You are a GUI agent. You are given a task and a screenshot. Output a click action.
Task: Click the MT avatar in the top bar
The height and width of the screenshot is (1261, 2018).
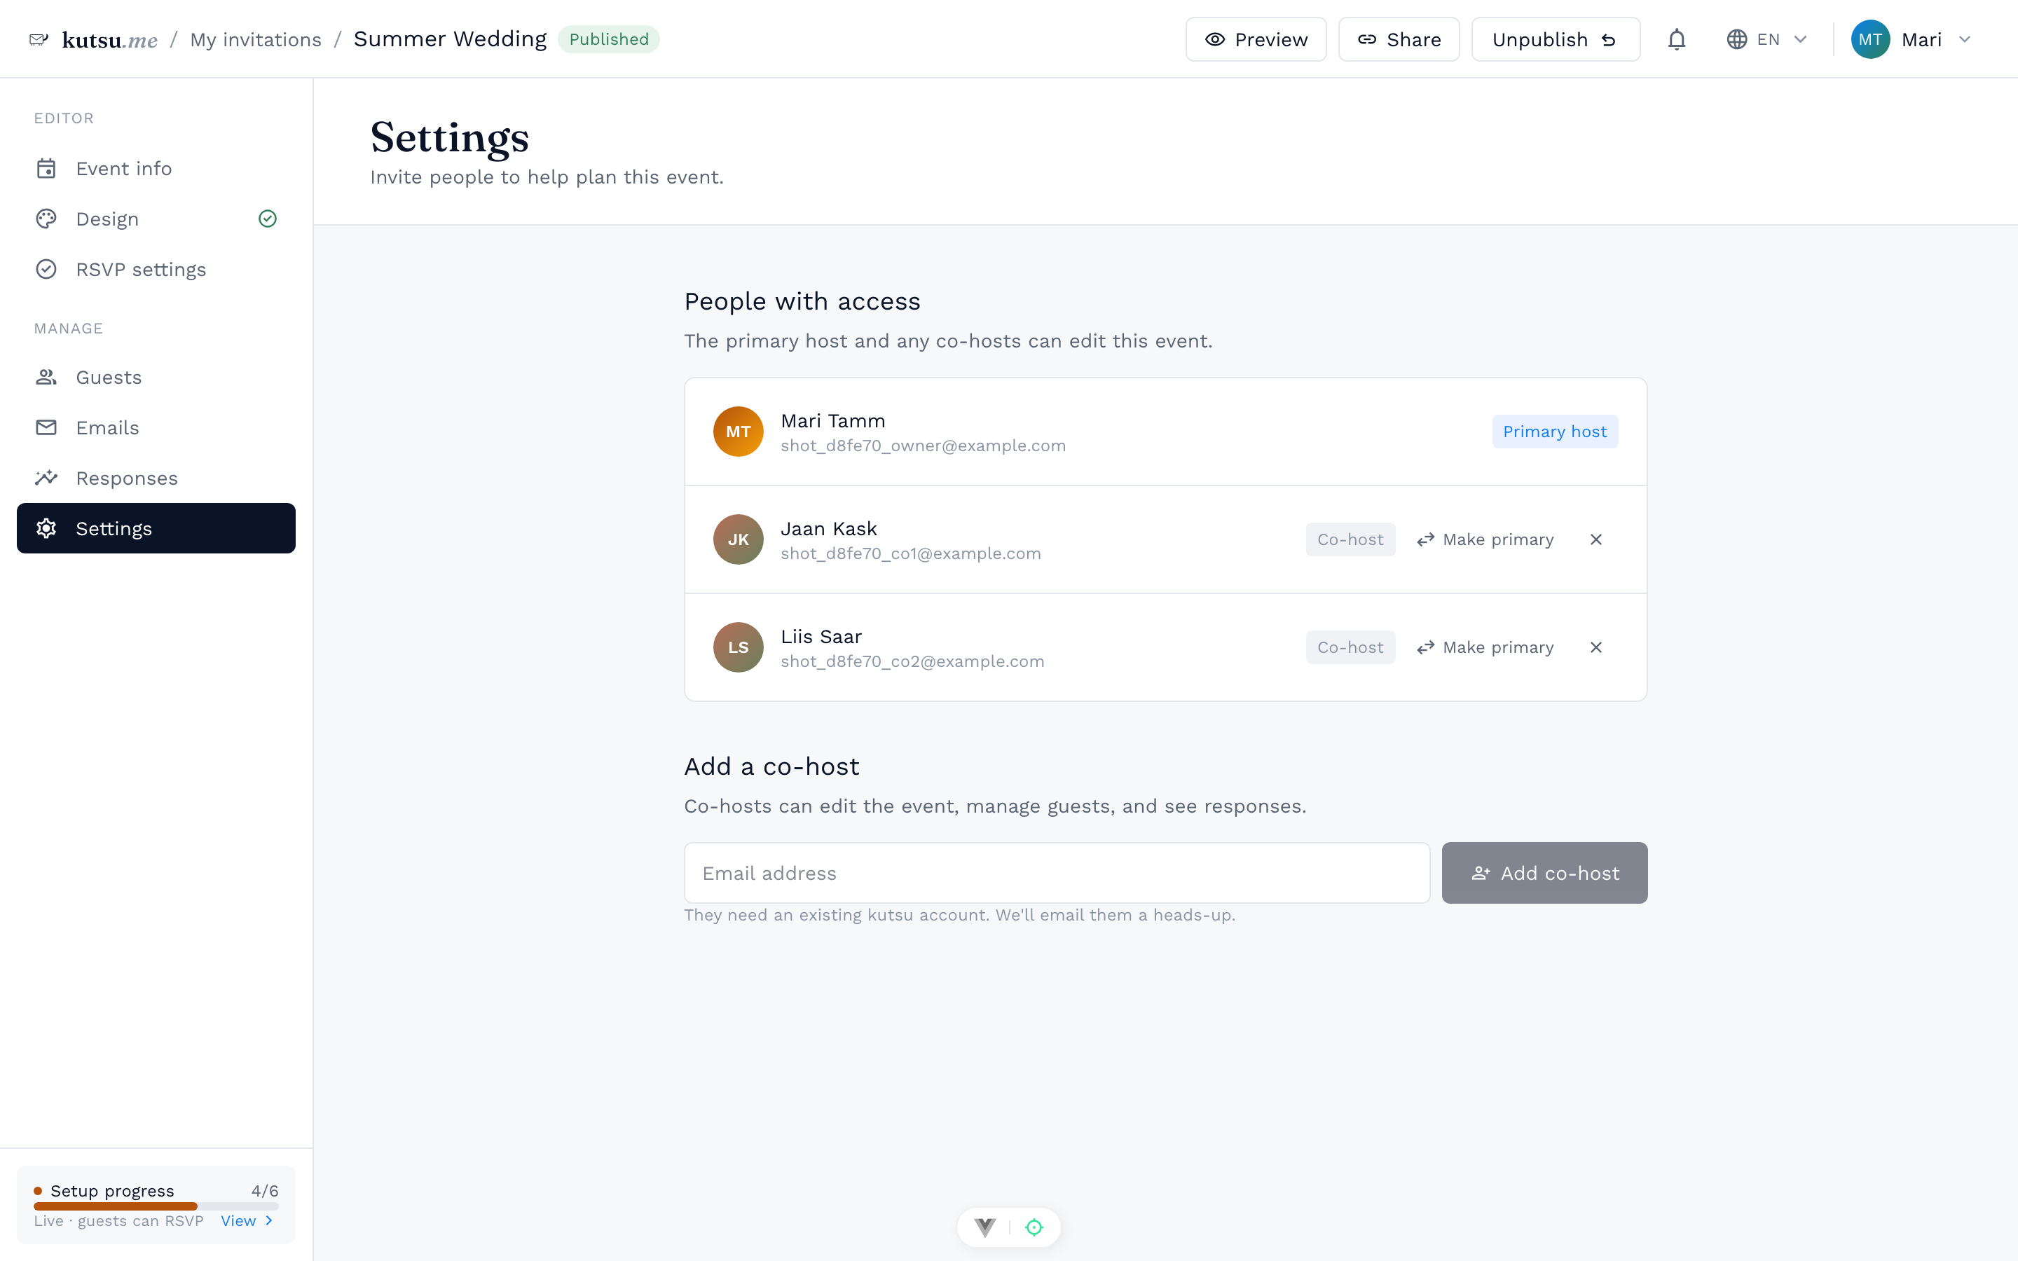(x=1869, y=39)
